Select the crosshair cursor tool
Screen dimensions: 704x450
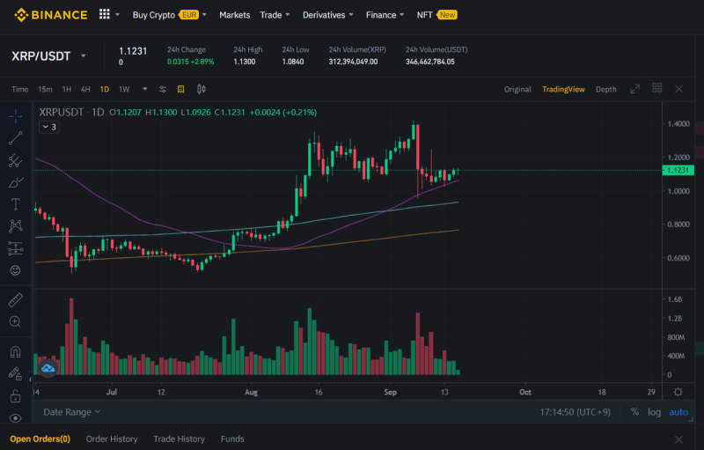[x=16, y=116]
